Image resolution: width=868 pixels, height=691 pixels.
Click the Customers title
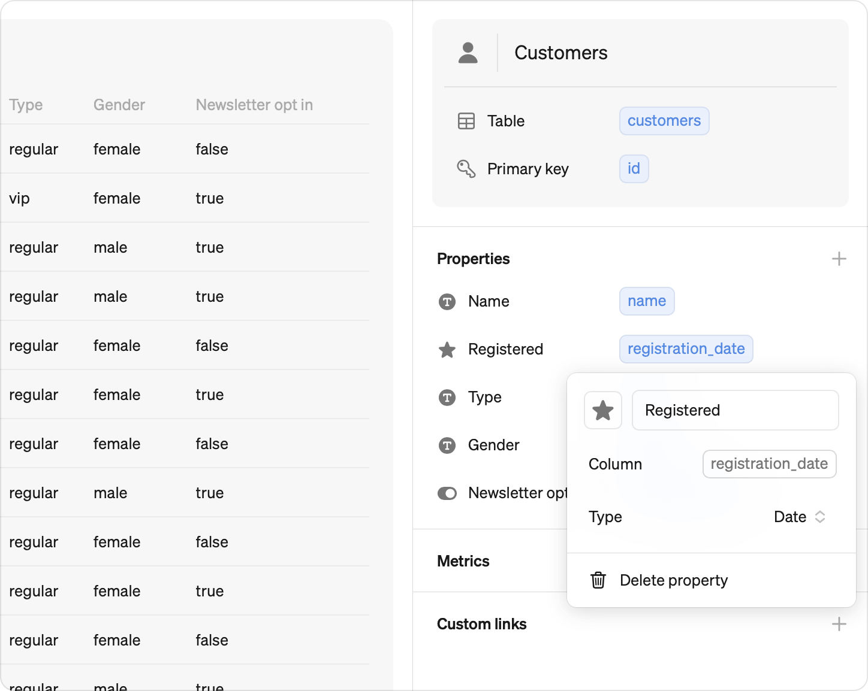click(x=560, y=53)
